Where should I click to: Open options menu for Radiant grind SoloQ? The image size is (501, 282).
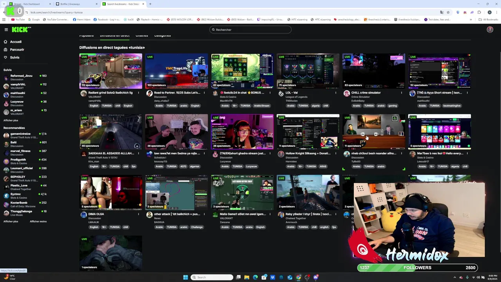click(x=139, y=93)
